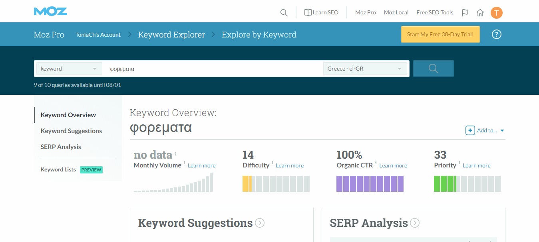The image size is (539, 242).
Task: Open the Keyword Suggestions heading
Action: 195,223
